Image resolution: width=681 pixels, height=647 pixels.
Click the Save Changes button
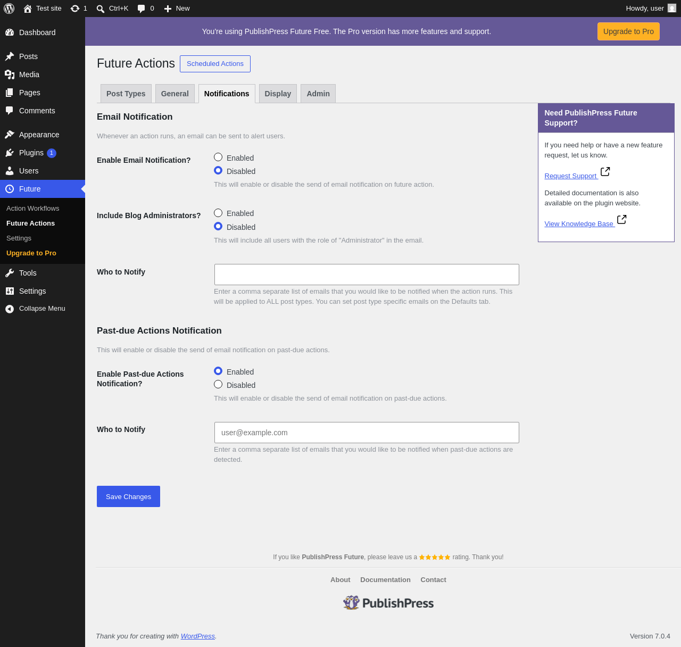[128, 496]
